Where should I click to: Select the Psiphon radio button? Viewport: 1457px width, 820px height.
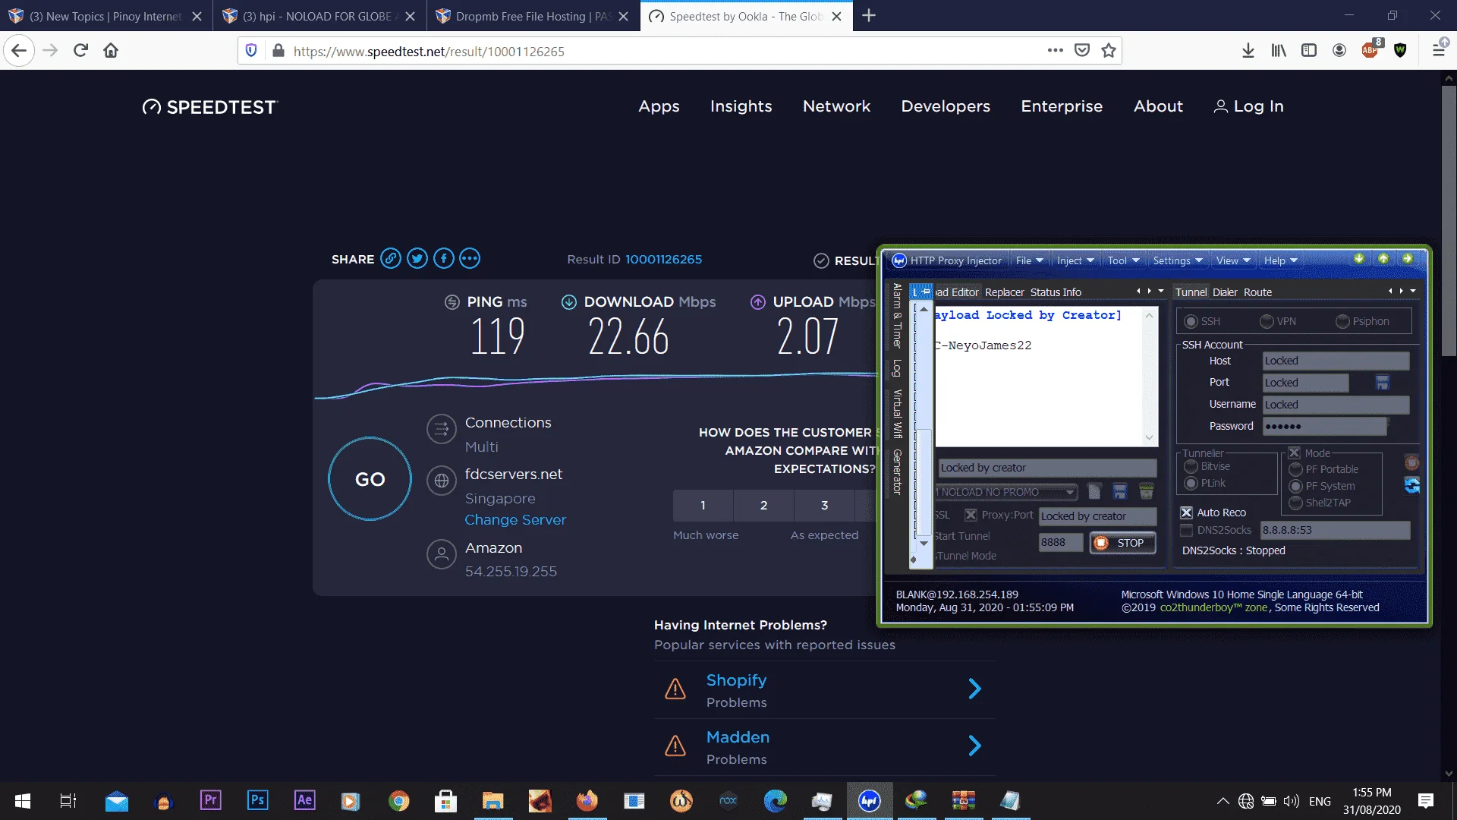[x=1342, y=322]
